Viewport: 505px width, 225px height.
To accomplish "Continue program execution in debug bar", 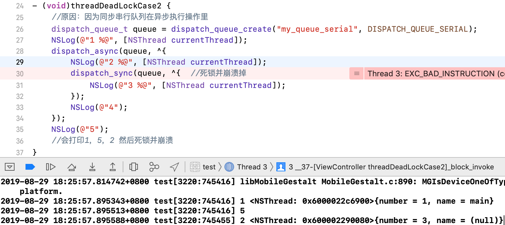I will pos(51,167).
